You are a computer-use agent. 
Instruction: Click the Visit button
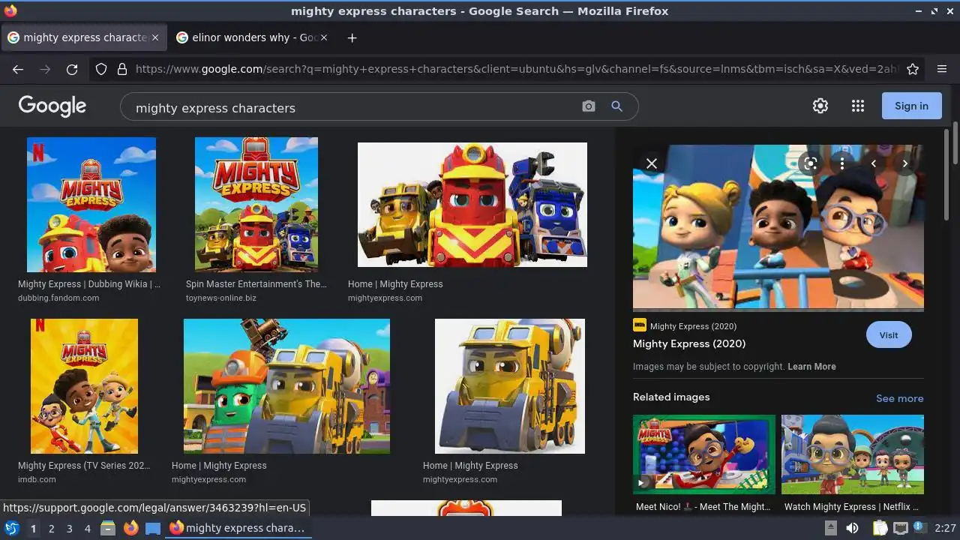[889, 334]
